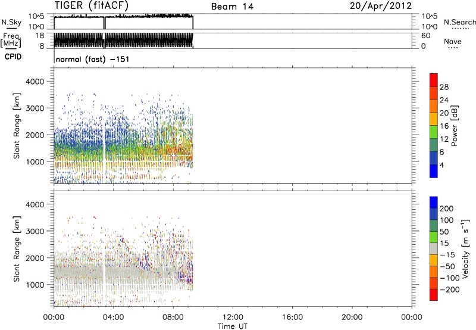Viewport: 476px width, 330px height.
Task: Click 'Slant Range [km]' label of velocity panel
Action: (17, 249)
